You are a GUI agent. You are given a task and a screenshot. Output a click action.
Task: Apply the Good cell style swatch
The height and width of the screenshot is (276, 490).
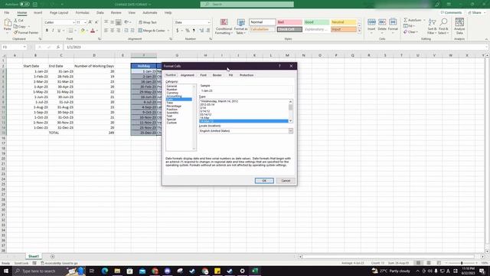pos(316,22)
